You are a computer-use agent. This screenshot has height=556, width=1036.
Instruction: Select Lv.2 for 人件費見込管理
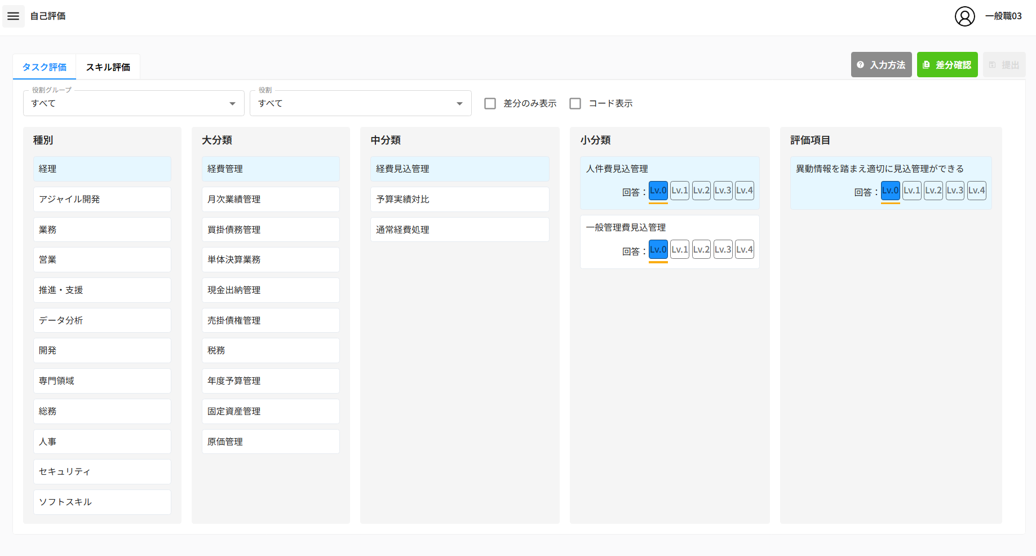pyautogui.click(x=701, y=191)
